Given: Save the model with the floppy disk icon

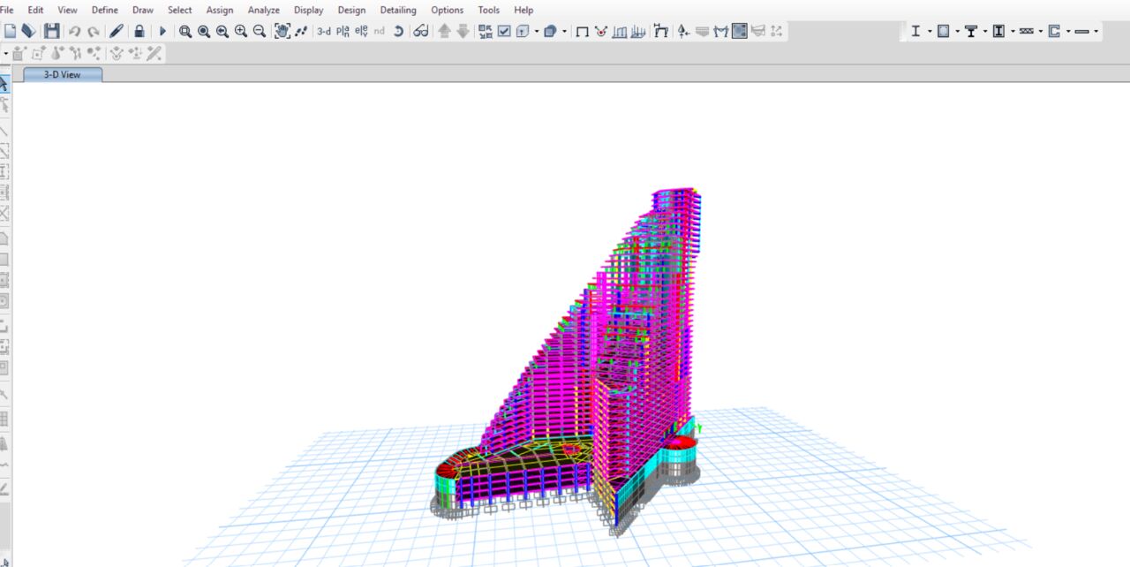Looking at the screenshot, I should [x=52, y=31].
